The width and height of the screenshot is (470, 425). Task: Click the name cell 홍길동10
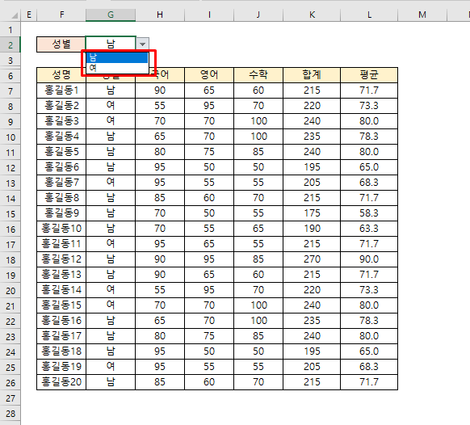coord(61,228)
